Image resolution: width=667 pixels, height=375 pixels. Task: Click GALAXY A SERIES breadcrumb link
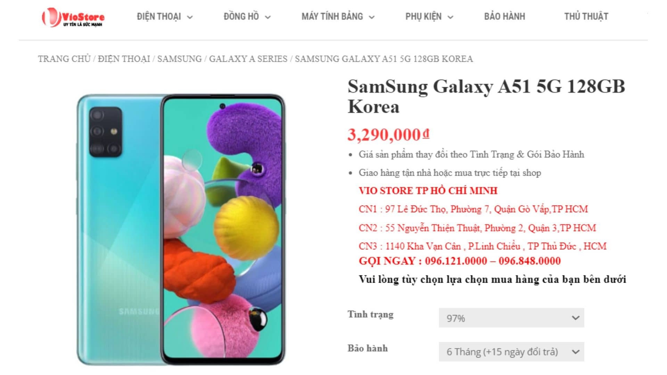(248, 59)
